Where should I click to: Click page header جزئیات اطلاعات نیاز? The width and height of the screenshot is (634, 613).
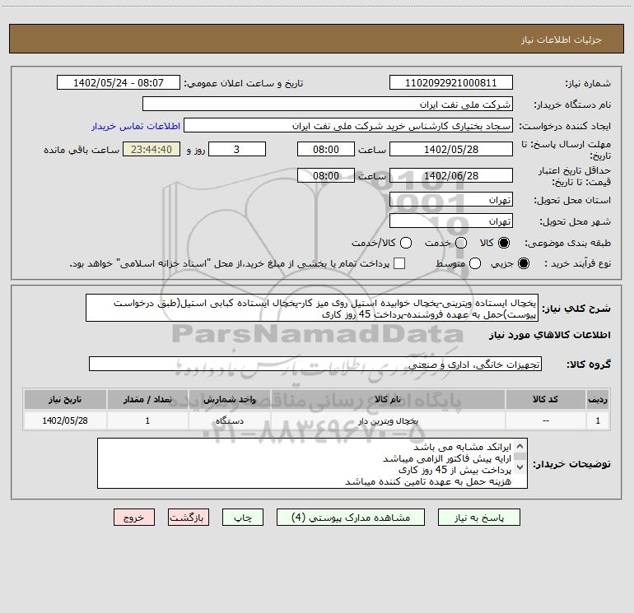[562, 39]
